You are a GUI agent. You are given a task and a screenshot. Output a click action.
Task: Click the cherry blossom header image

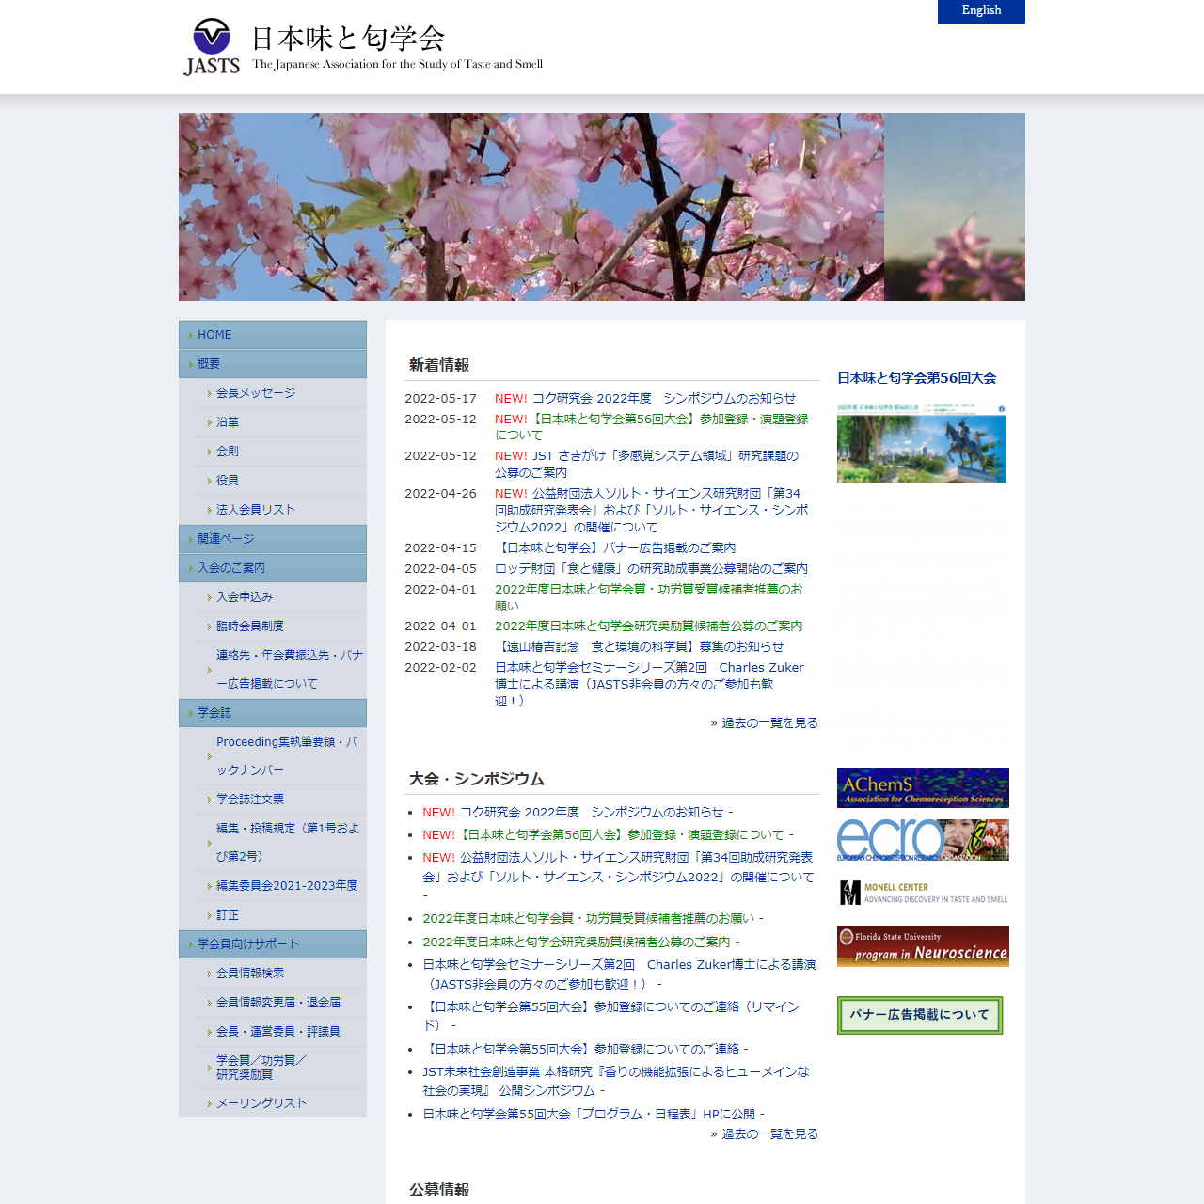coord(602,207)
